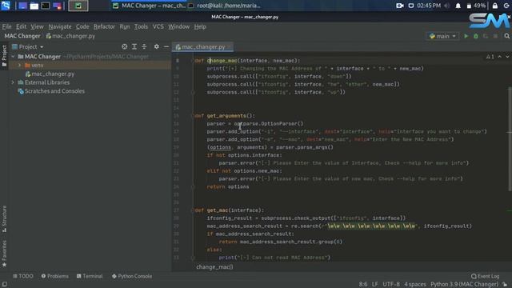Click change_mac() breadcrumb below editor

[214, 267]
